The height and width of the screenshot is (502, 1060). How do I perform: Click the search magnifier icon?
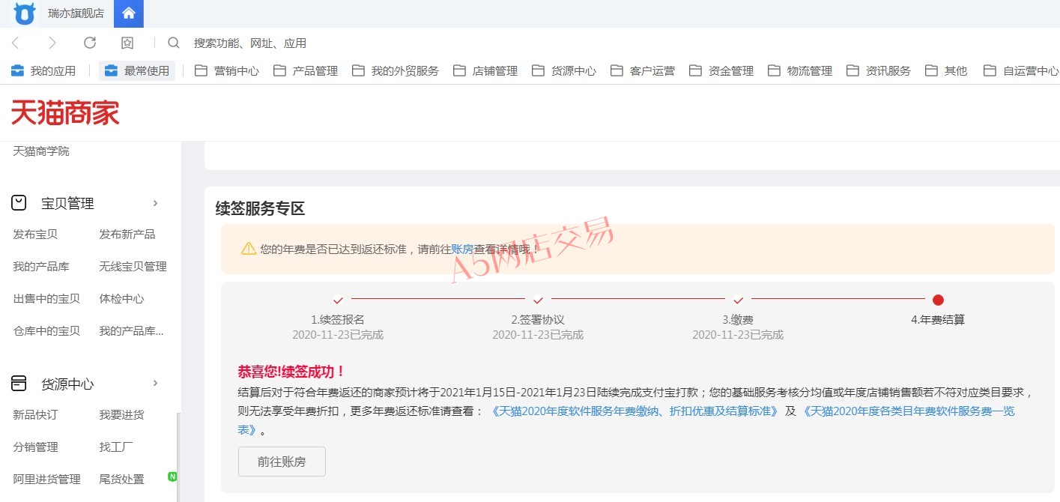[x=174, y=43]
